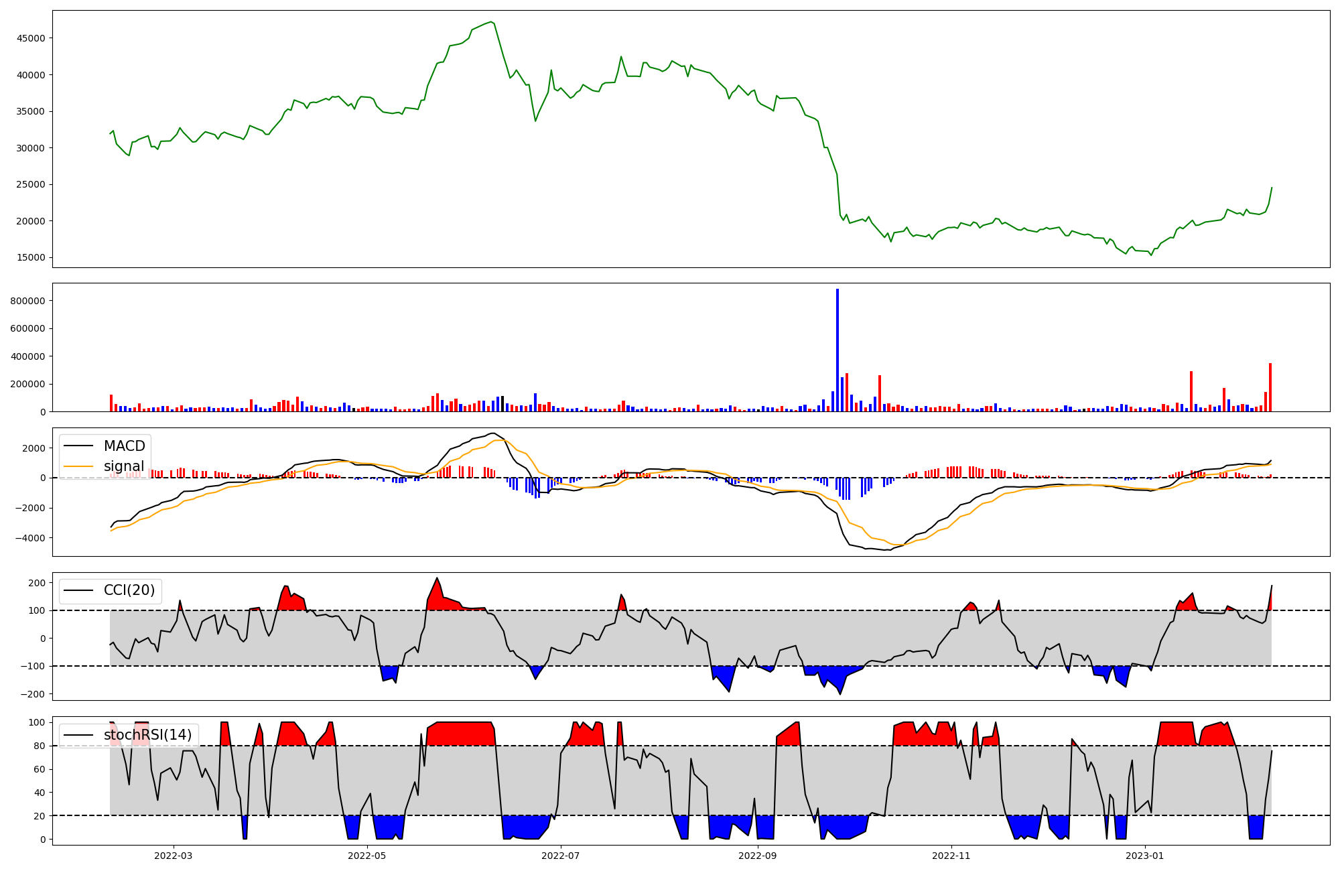
Task: Click the 2022-05 x-axis date label
Action: click(x=367, y=856)
